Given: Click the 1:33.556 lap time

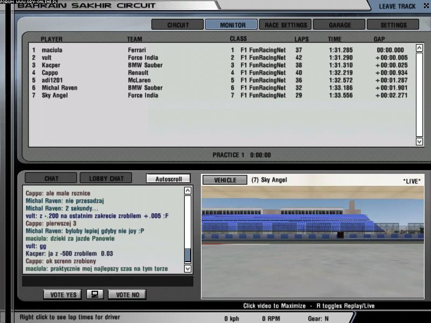Looking at the screenshot, I should [340, 95].
